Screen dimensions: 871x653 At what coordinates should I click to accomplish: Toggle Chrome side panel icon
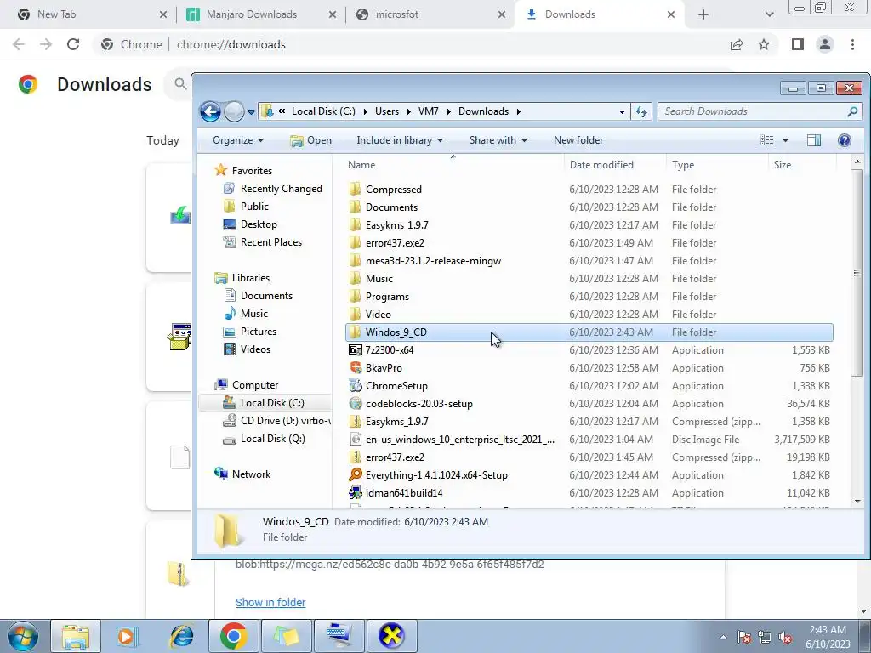(x=797, y=44)
